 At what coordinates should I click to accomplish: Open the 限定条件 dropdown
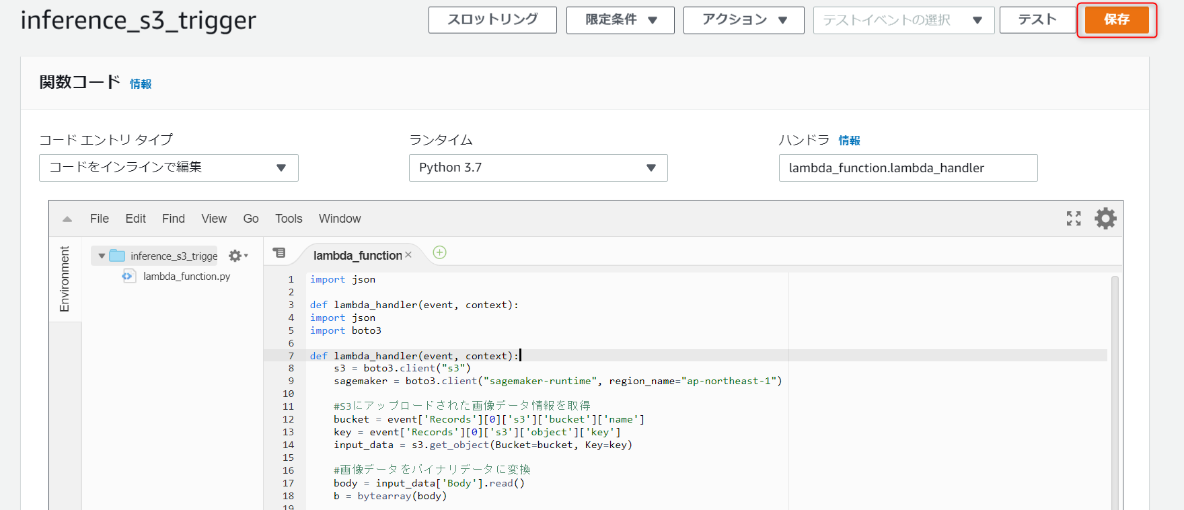(620, 20)
